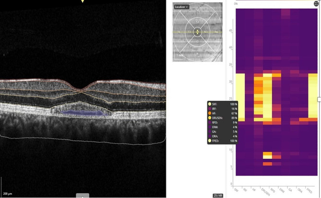Click the 'GA: 5 %' tooltip row
This screenshot has height=198, width=321.
tap(223, 132)
